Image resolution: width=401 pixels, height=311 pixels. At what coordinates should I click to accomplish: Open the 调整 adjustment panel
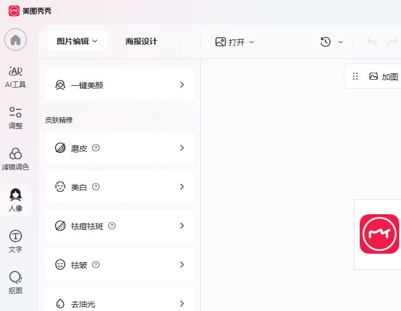pos(15,118)
